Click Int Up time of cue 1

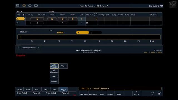point(37,19)
